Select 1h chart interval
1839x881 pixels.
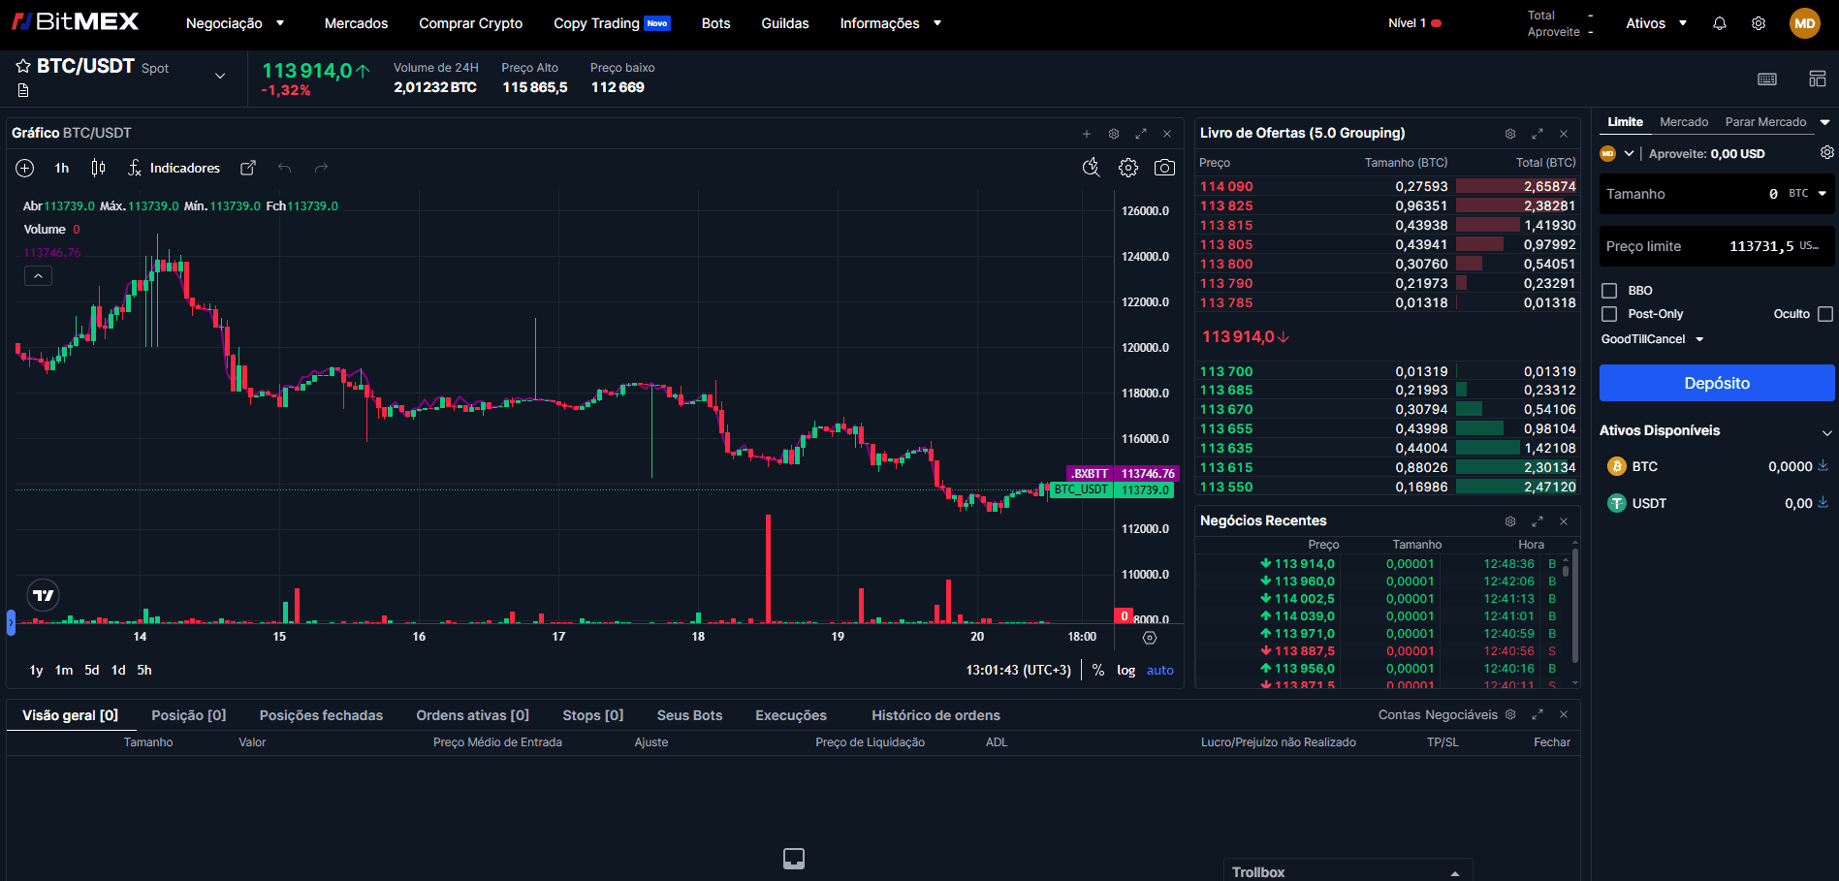pos(61,168)
